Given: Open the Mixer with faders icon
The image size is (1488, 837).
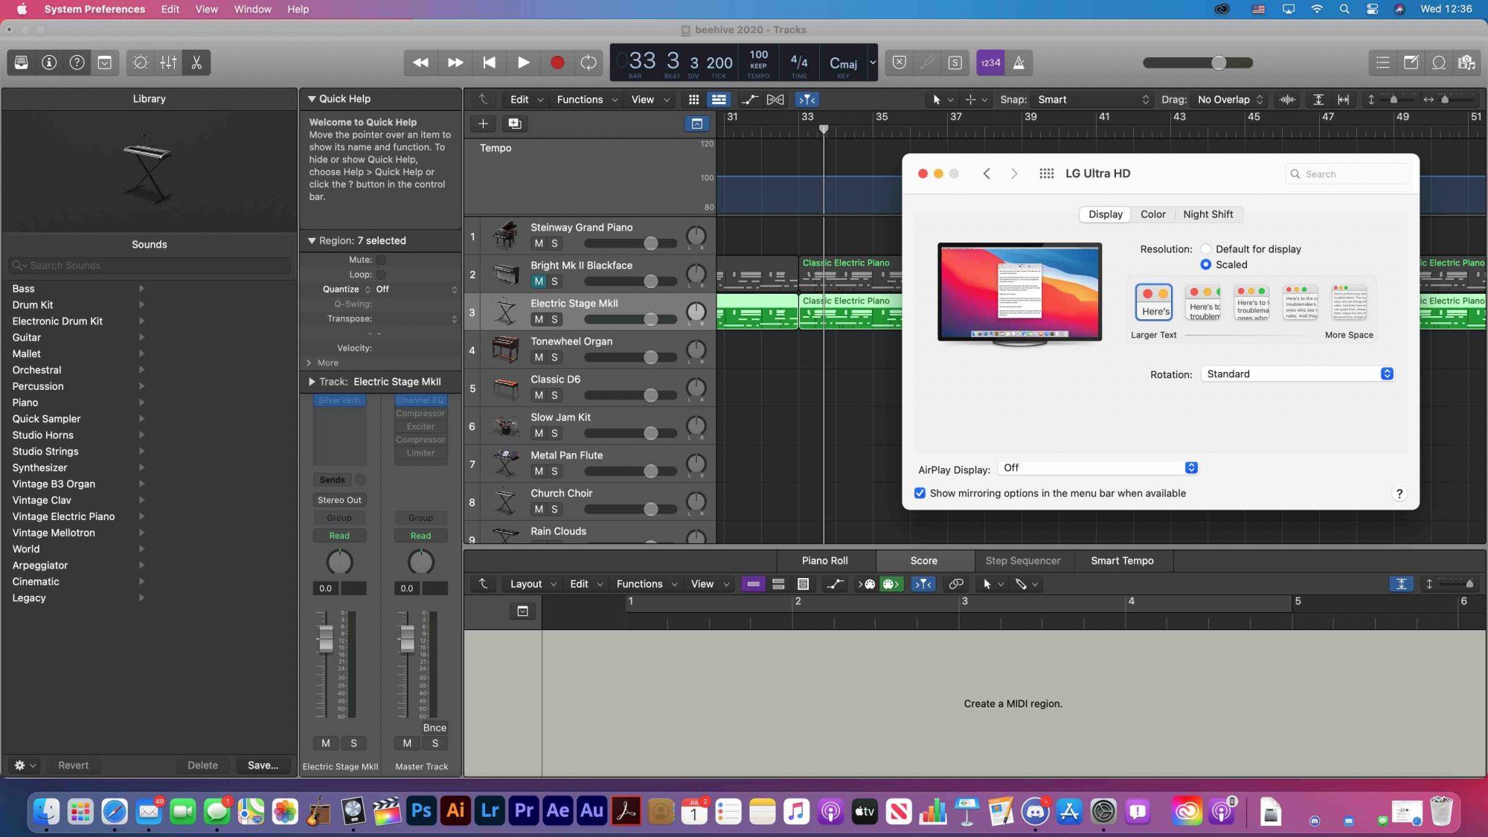Looking at the screenshot, I should (169, 62).
